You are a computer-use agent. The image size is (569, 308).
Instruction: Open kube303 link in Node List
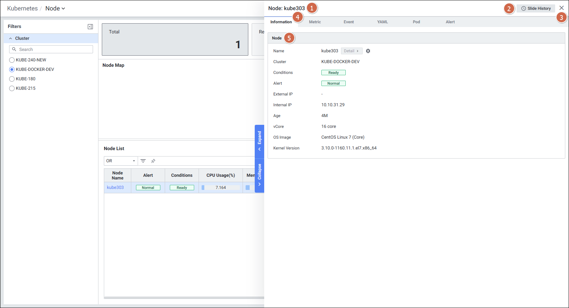pyautogui.click(x=115, y=188)
